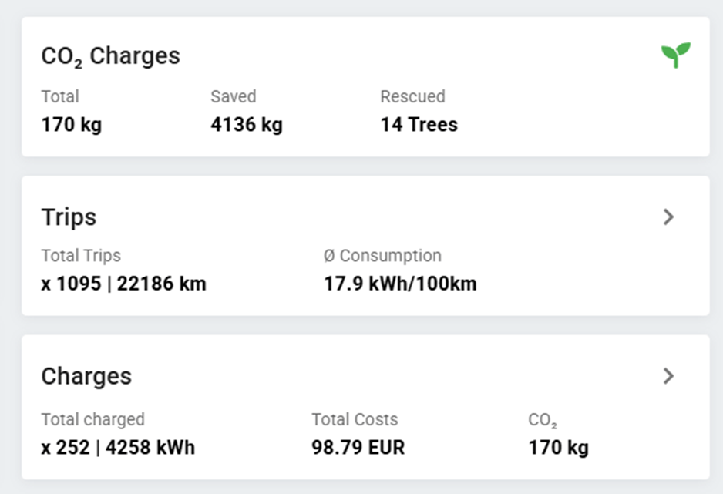Open the Charges section title
This screenshot has width=723, height=494.
click(86, 376)
